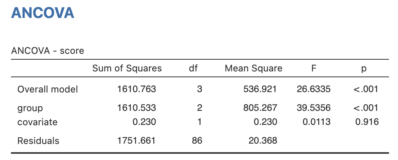Select the 'ANCOVA - score' table caption
The image size is (398, 160).
coord(48,51)
